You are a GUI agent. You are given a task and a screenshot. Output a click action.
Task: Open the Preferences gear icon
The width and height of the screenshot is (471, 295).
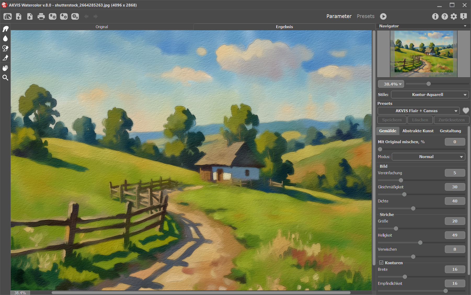[454, 16]
